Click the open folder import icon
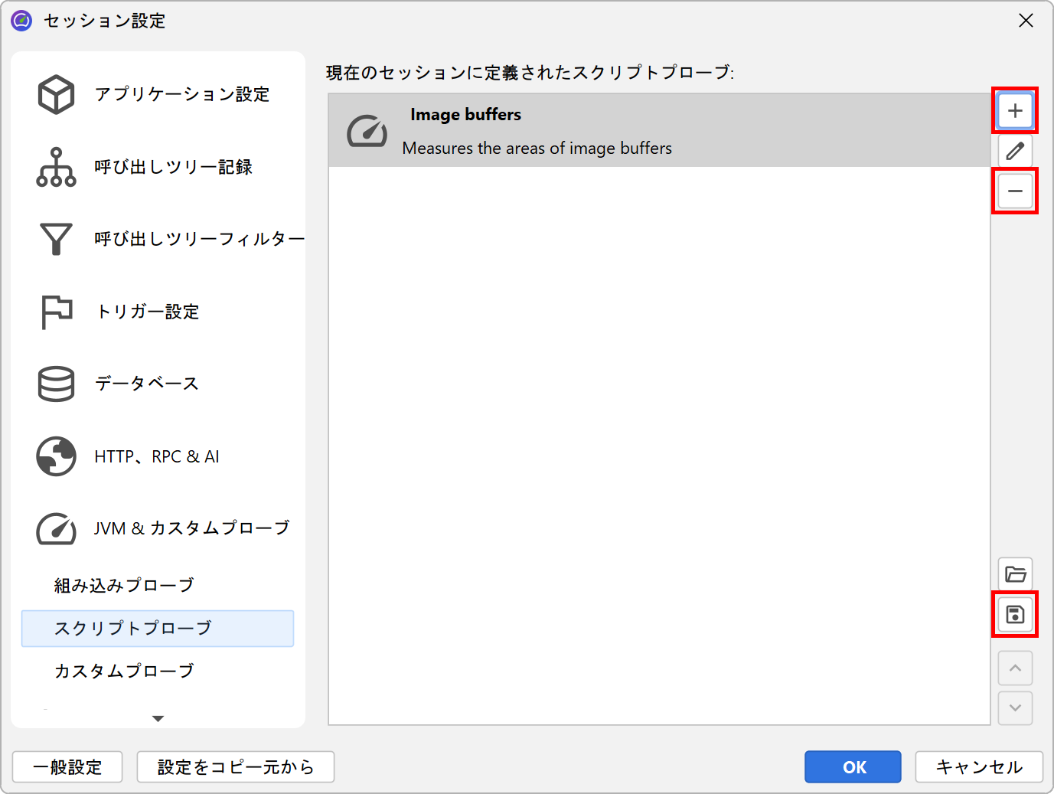This screenshot has height=794, width=1054. [1015, 574]
